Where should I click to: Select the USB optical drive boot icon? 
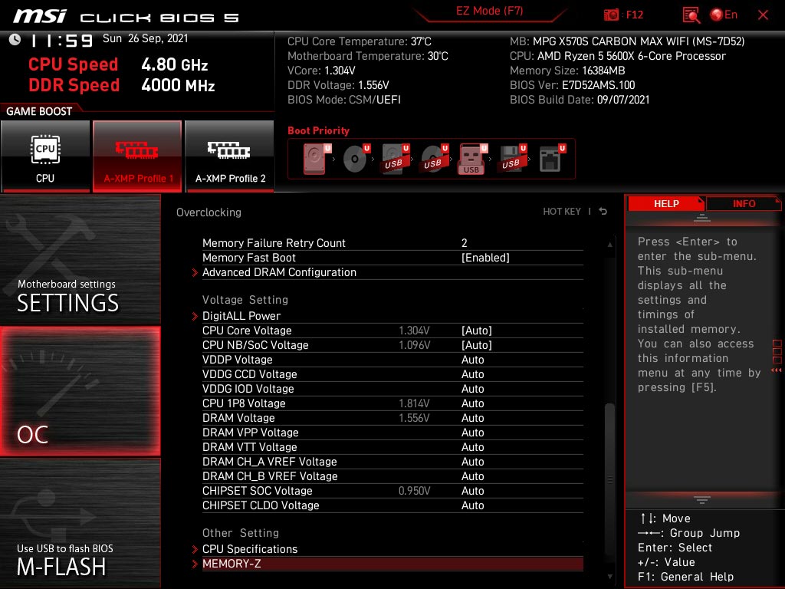tap(434, 159)
